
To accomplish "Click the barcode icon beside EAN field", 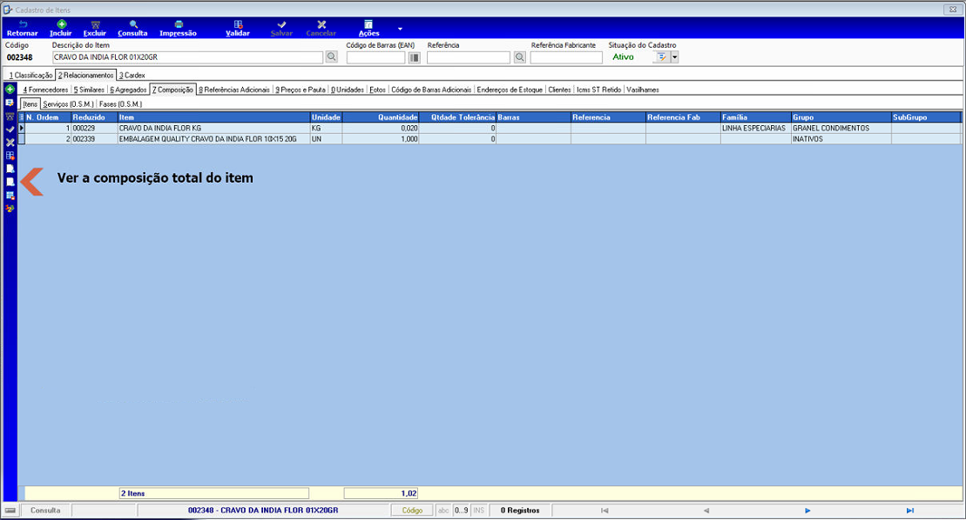I will click(414, 57).
